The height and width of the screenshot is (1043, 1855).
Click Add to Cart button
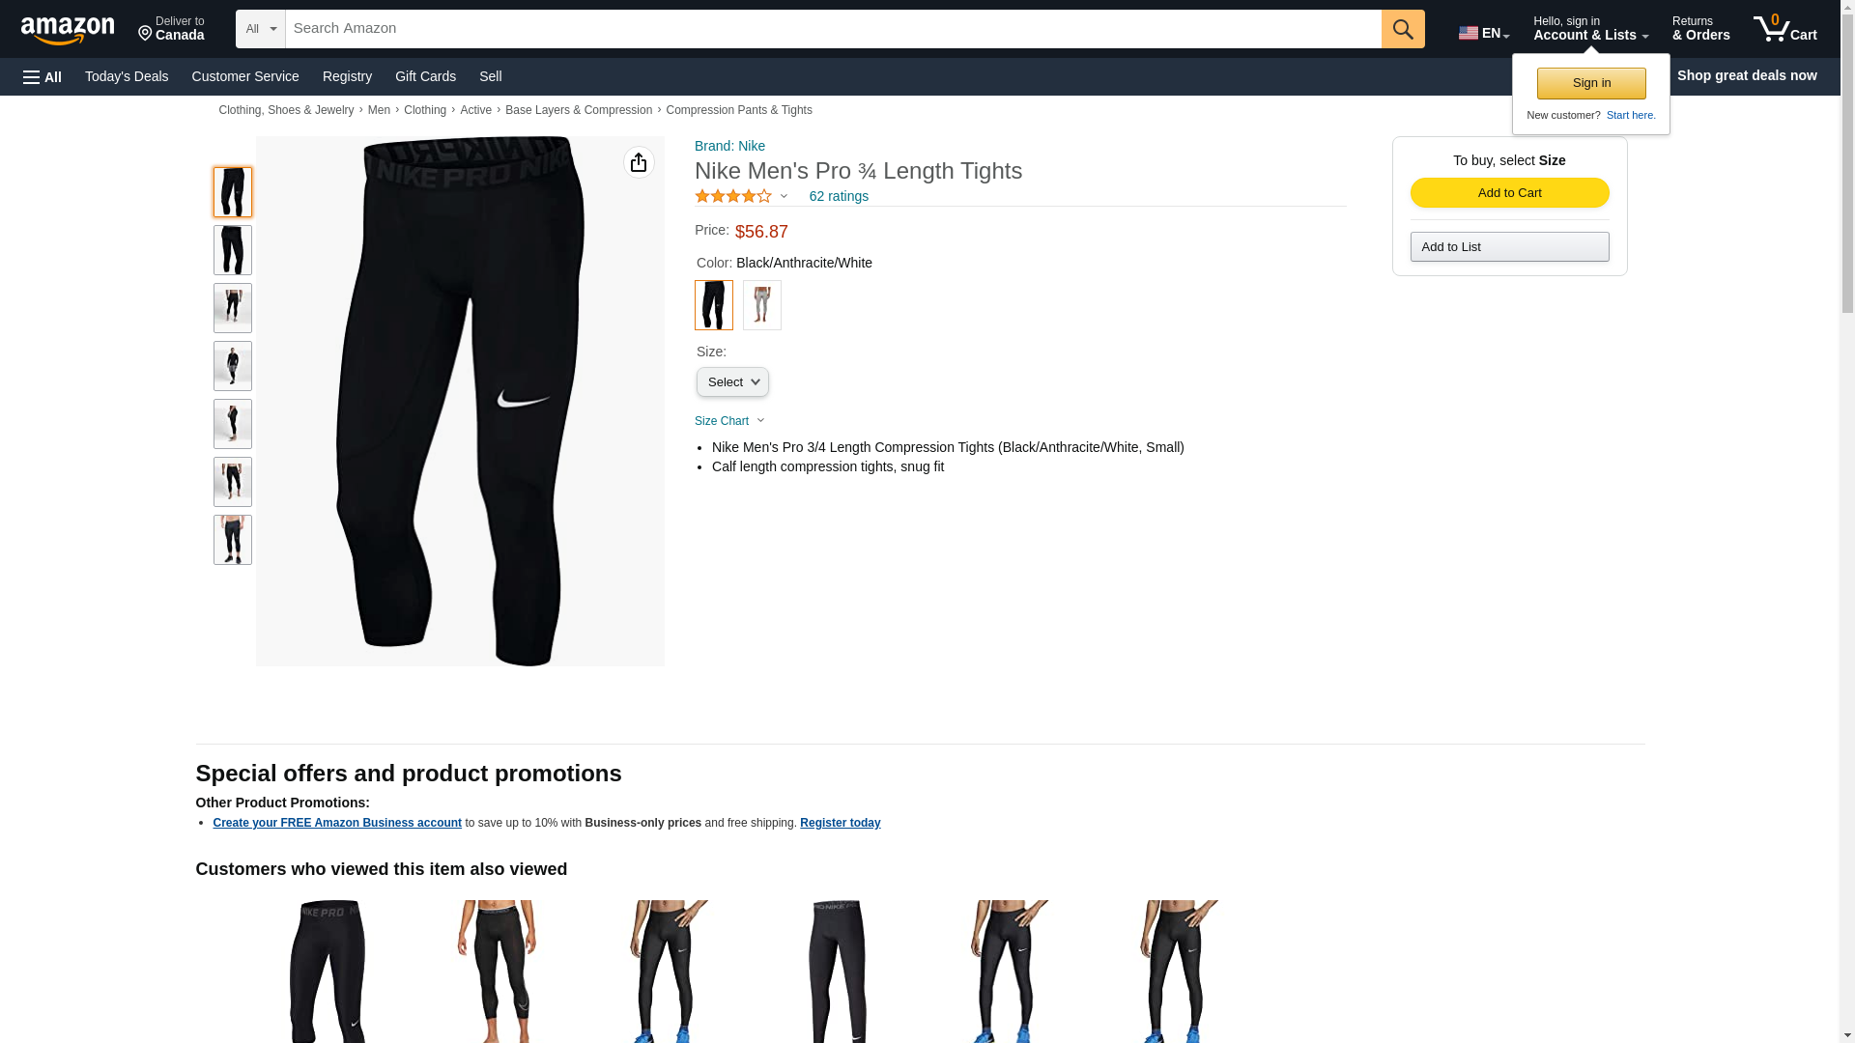1509,192
